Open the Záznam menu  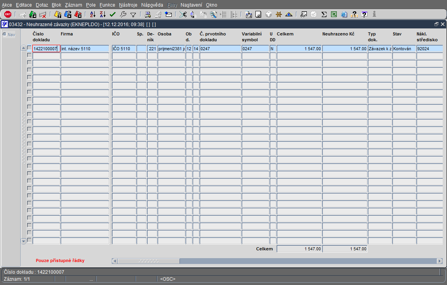point(73,5)
